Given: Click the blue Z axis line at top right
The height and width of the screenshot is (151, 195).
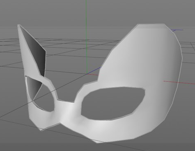Looking at the screenshot, I should (177, 30).
